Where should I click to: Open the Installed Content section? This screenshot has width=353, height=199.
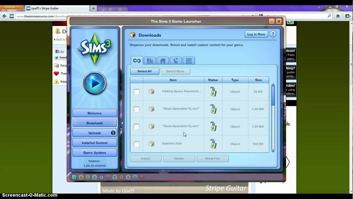(94, 143)
